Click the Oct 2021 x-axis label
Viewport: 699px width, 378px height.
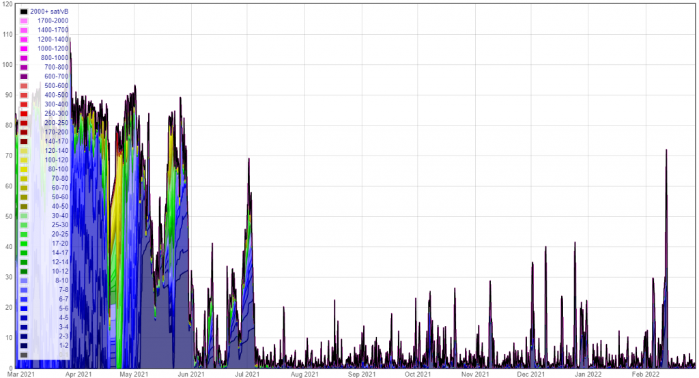point(418,374)
